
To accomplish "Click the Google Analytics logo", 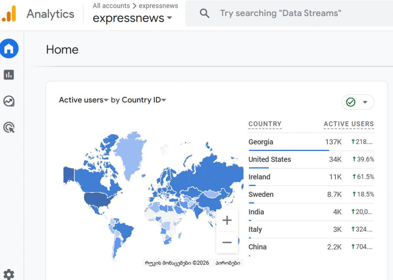I will coord(9,14).
